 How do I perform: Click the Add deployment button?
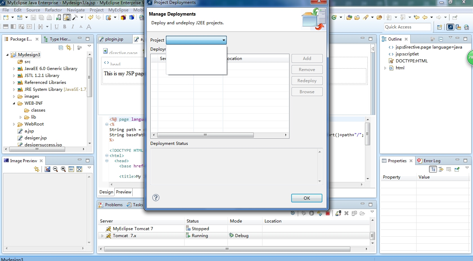[307, 59]
